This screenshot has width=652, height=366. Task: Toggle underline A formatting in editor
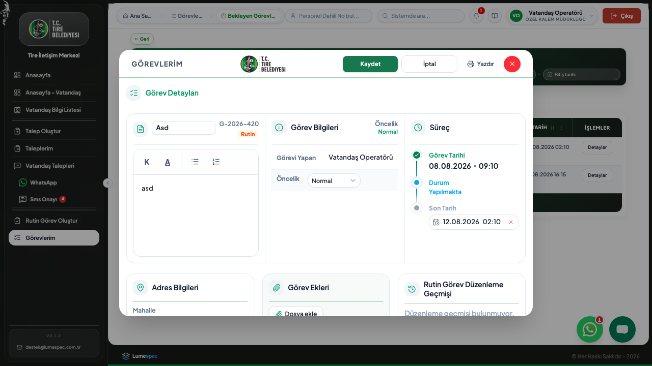tap(168, 162)
